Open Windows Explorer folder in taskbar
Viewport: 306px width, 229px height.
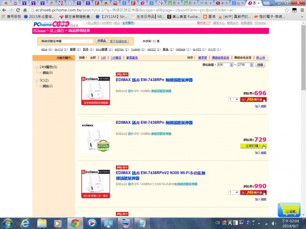[x=42, y=223]
